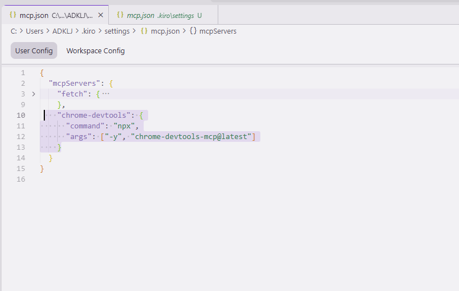Click the opening brace on line 1

42,72
